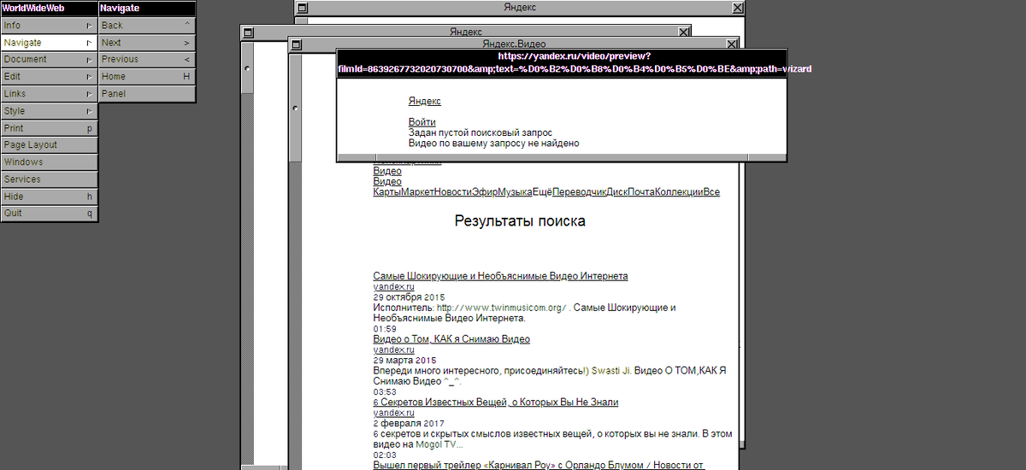Choose Back in the Navigate submenu
Image resolution: width=1026 pixels, height=470 pixels.
tap(147, 26)
